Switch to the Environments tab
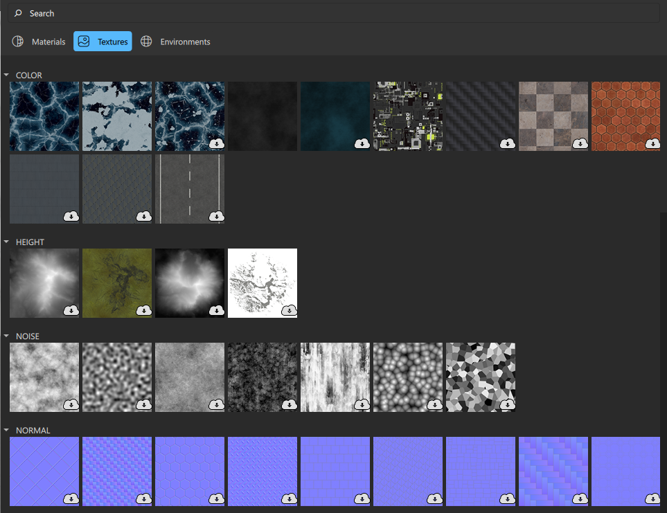The image size is (667, 513). click(x=184, y=41)
